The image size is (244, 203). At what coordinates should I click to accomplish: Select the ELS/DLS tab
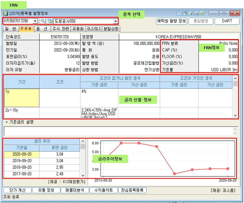94,29
